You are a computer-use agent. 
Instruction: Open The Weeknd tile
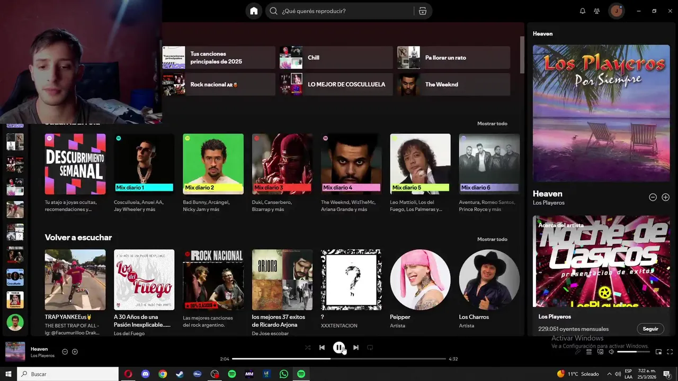point(454,85)
